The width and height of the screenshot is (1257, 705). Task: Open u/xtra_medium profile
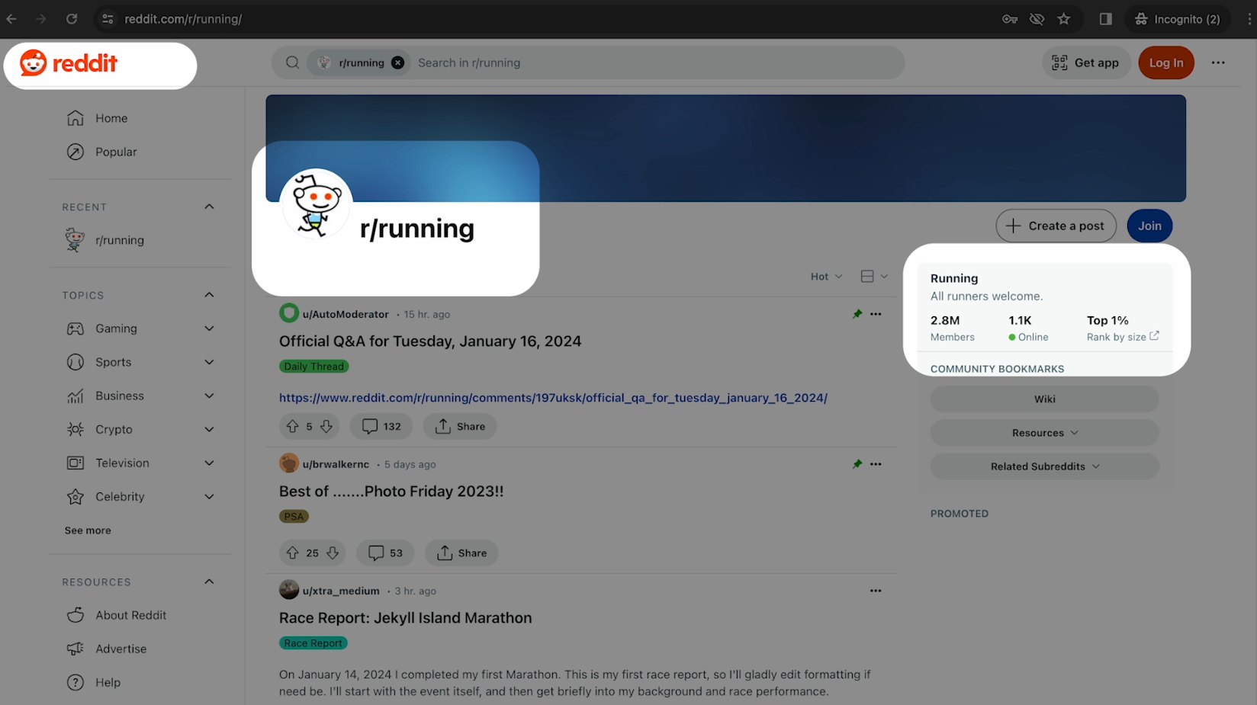(x=341, y=591)
